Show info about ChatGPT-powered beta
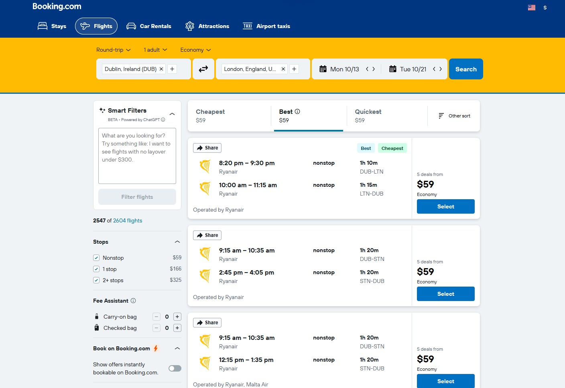565x388 pixels. tap(163, 119)
